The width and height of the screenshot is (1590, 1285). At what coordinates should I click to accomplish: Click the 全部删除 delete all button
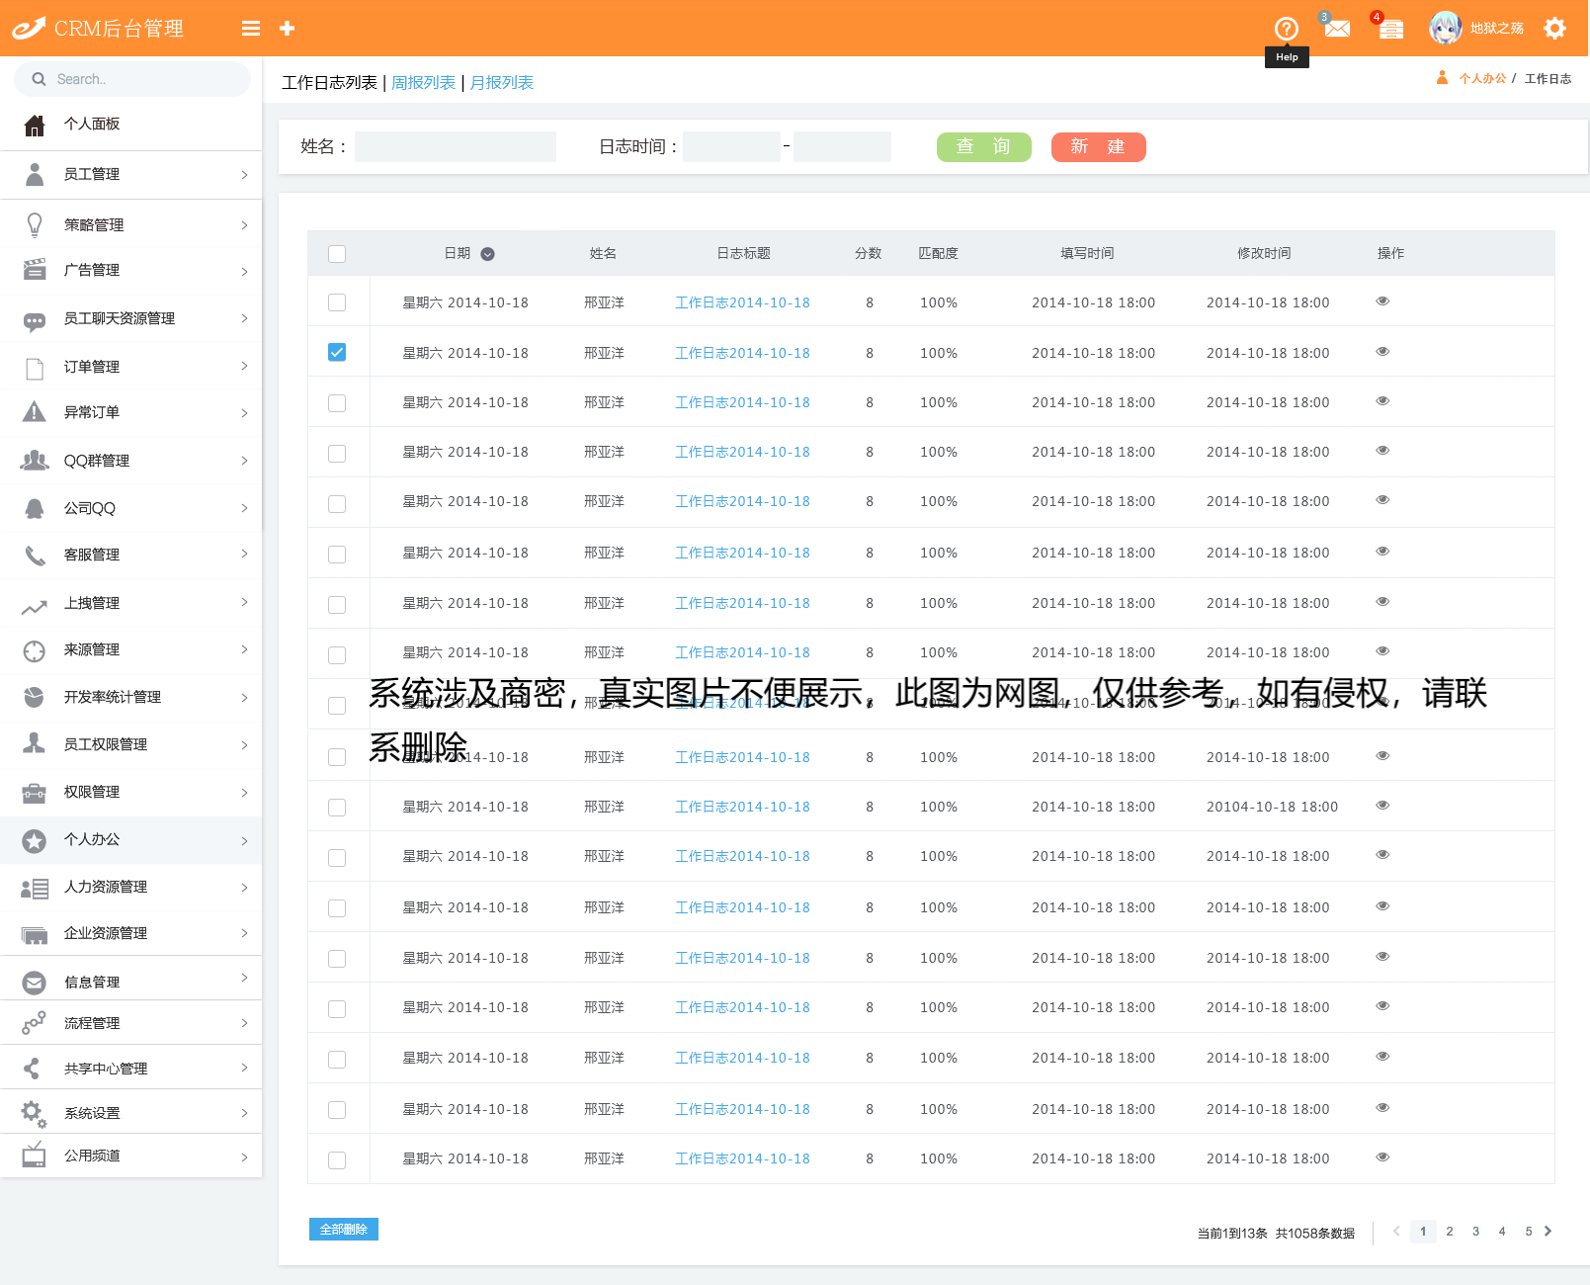pos(343,1229)
